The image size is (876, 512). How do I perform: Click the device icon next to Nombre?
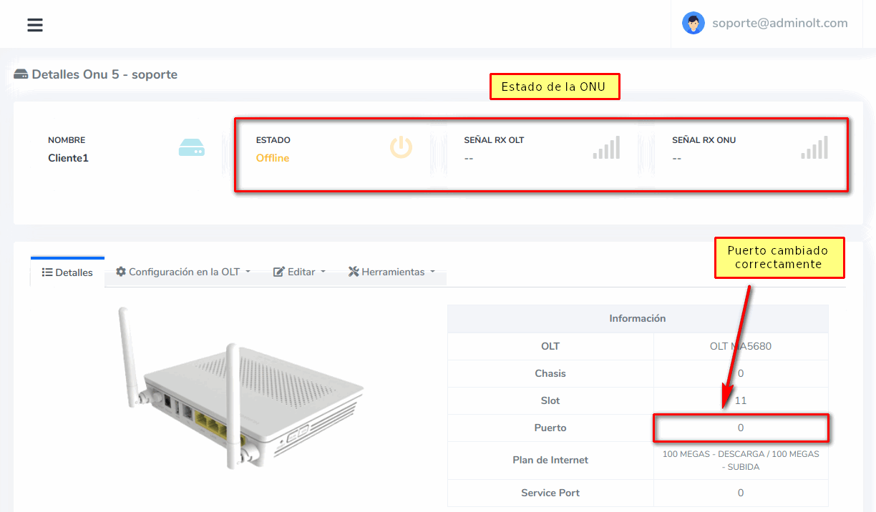192,148
